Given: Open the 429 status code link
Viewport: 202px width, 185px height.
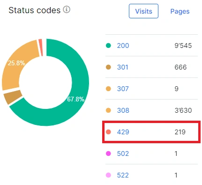Looking at the screenshot, I should click(x=123, y=132).
